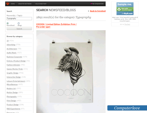Click the recycle icon in 4by6 ad
147x113 pixels.
(x=119, y=9)
